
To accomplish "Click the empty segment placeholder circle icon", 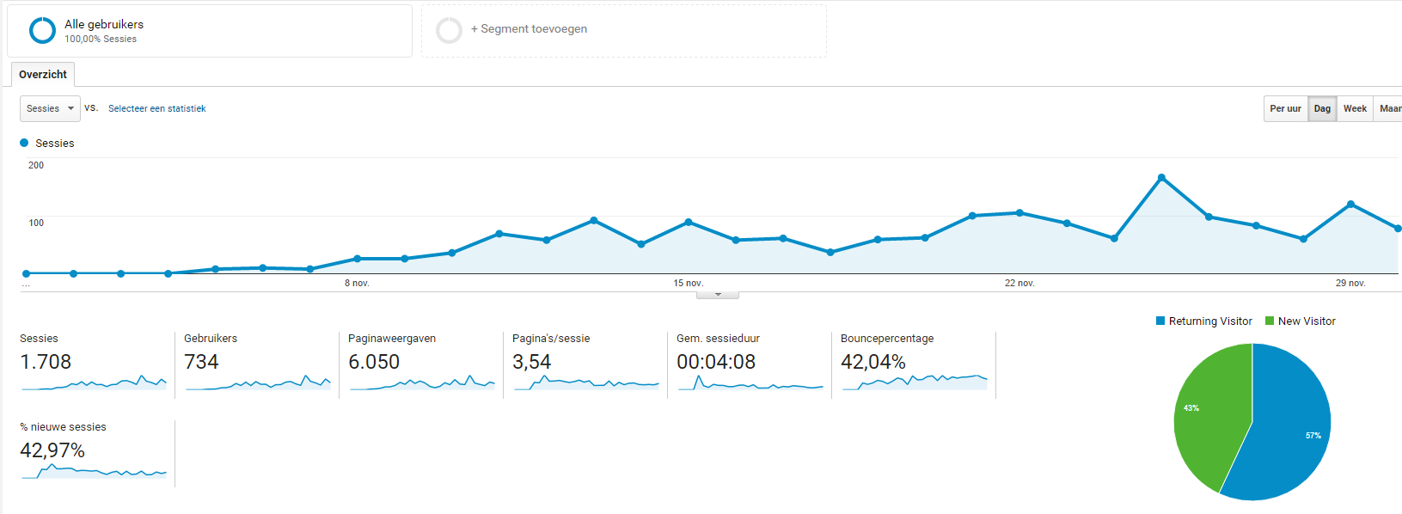I will pyautogui.click(x=449, y=31).
